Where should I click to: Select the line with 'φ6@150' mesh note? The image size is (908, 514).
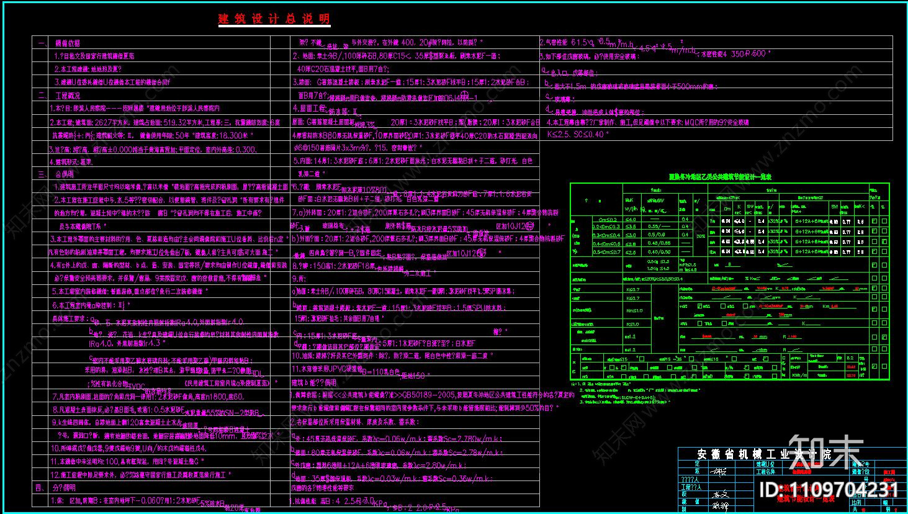(x=357, y=148)
